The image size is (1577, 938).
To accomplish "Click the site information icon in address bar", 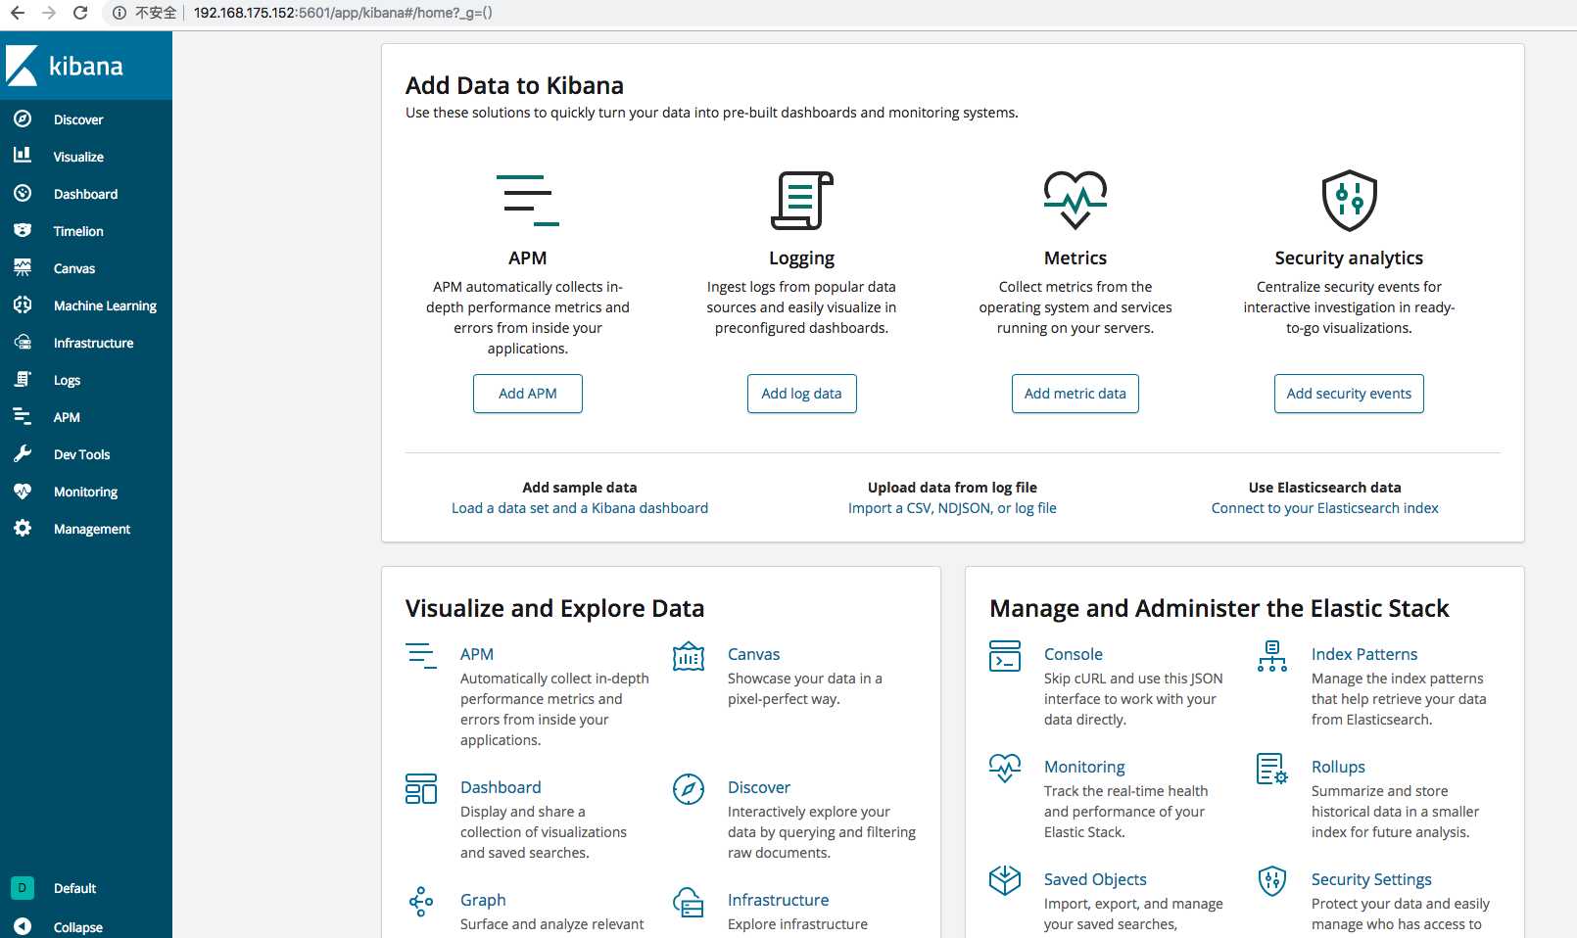I will click(119, 13).
